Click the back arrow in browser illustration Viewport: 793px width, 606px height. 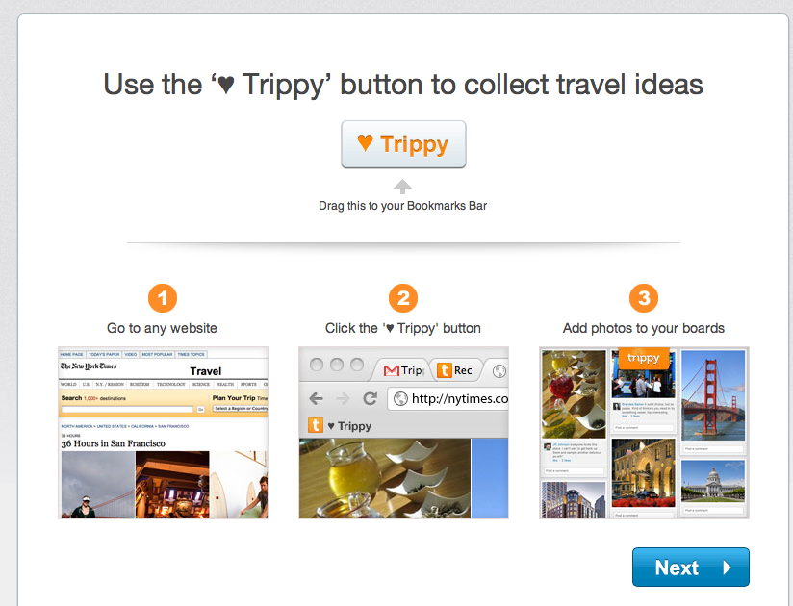coord(316,398)
